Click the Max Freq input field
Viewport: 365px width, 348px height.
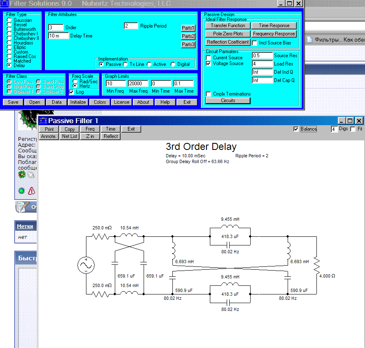[138, 84]
